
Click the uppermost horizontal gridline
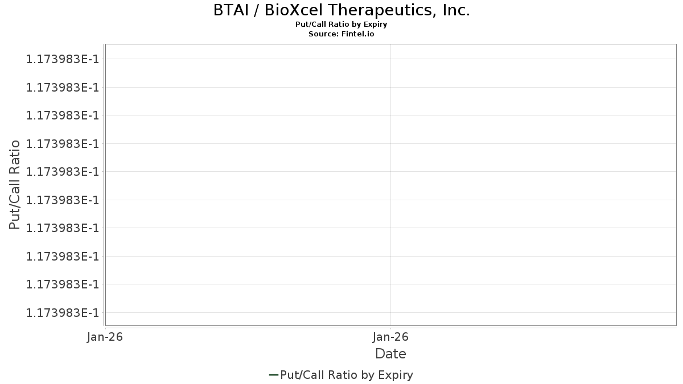pos(390,59)
